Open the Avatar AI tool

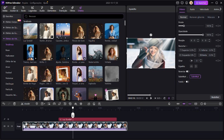coord(14,9)
